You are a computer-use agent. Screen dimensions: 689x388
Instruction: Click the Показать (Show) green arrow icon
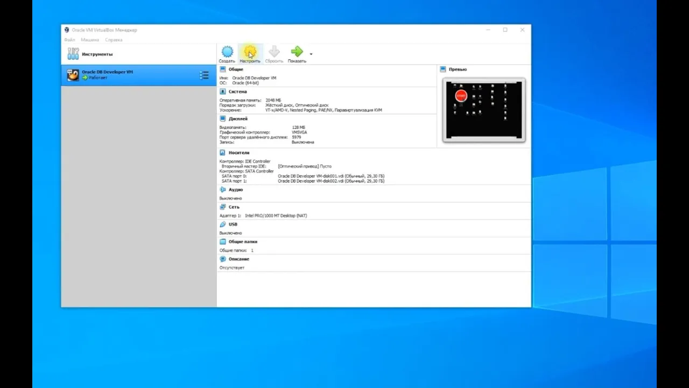(x=297, y=52)
